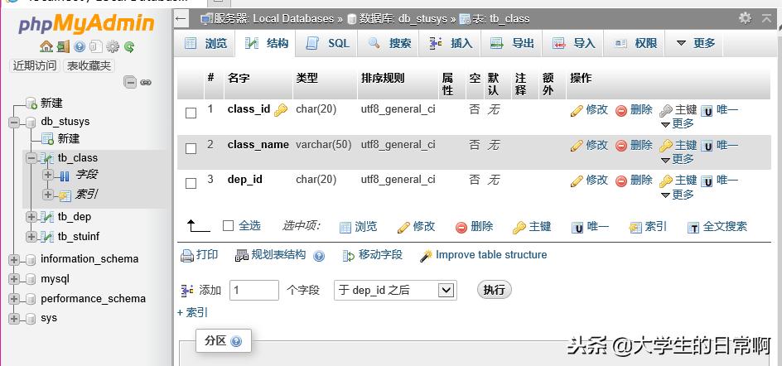Click the 新建 item under db_stusys

(68, 138)
